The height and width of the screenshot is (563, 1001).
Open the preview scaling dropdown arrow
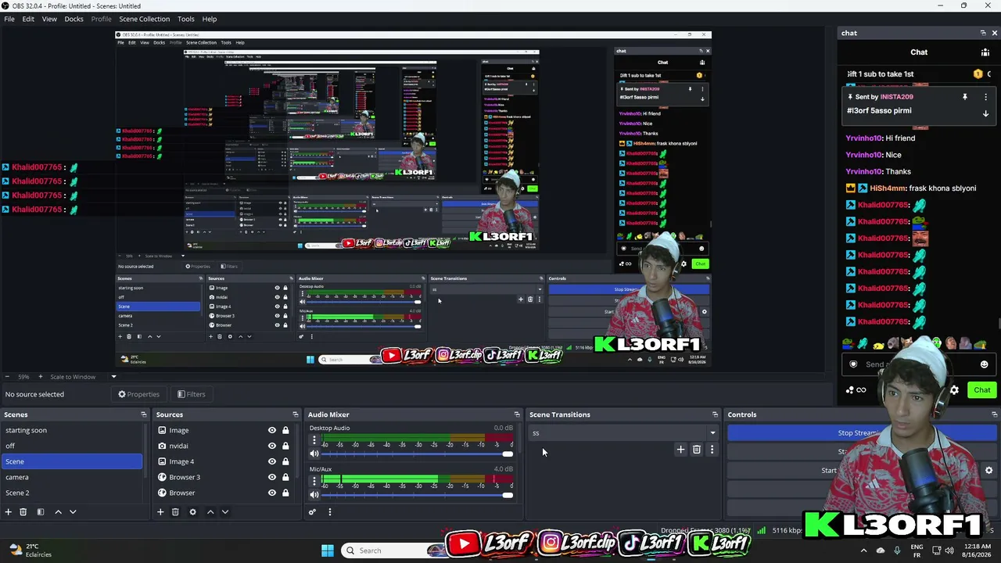113,377
